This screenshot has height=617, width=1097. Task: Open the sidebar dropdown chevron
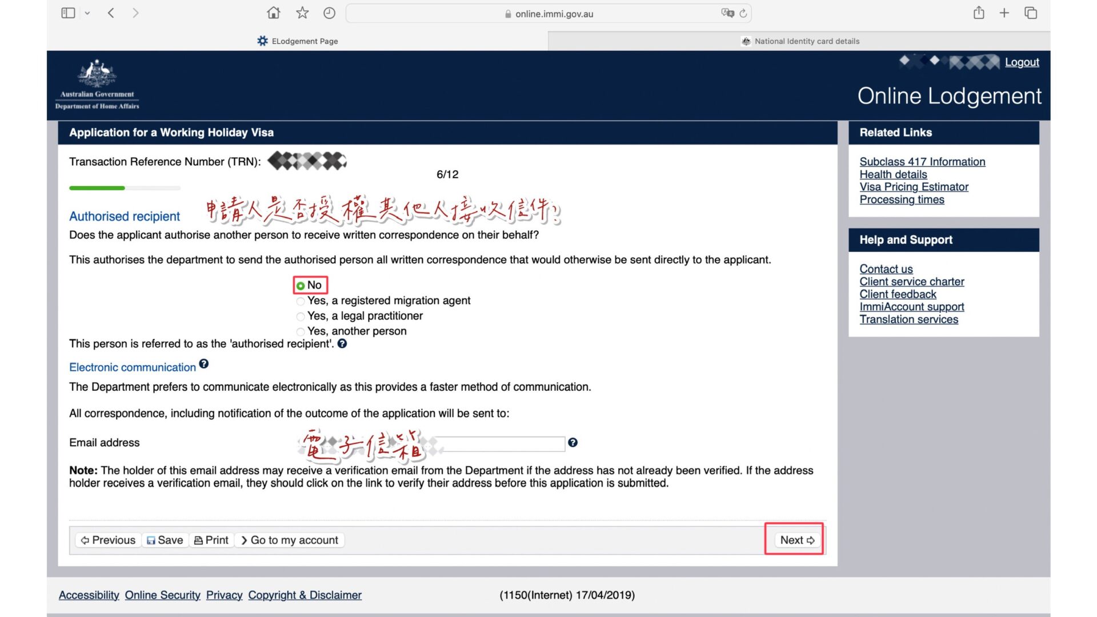(x=87, y=13)
